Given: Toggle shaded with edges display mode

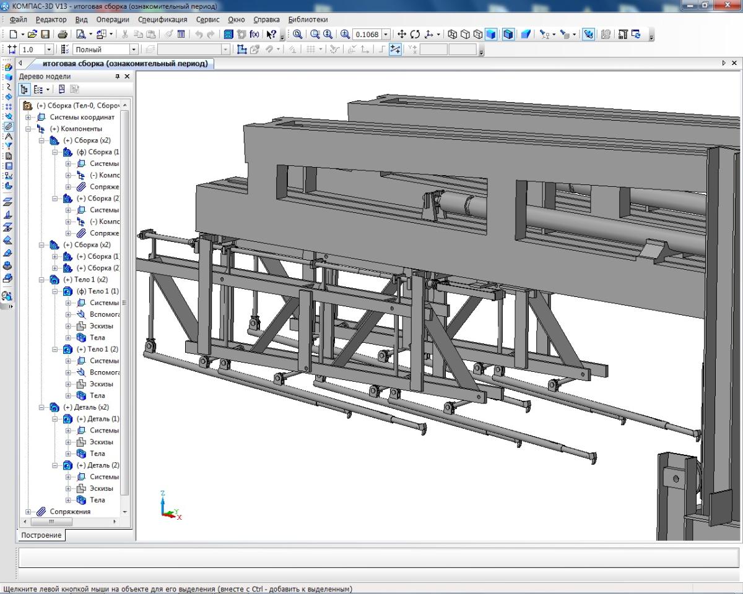Looking at the screenshot, I should 508,35.
